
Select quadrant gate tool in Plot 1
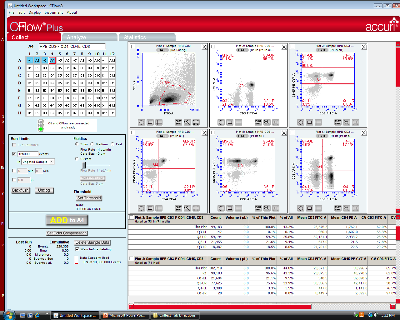point(159,122)
